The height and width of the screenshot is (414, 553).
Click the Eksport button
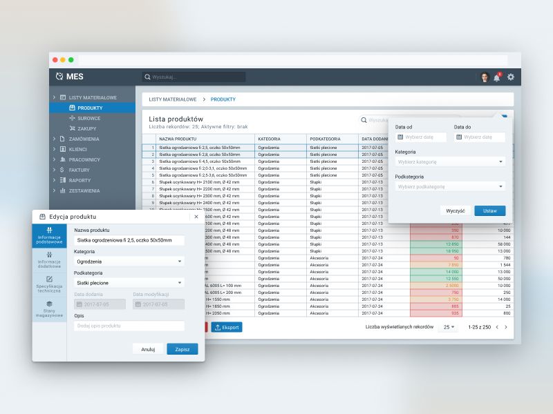(x=227, y=327)
